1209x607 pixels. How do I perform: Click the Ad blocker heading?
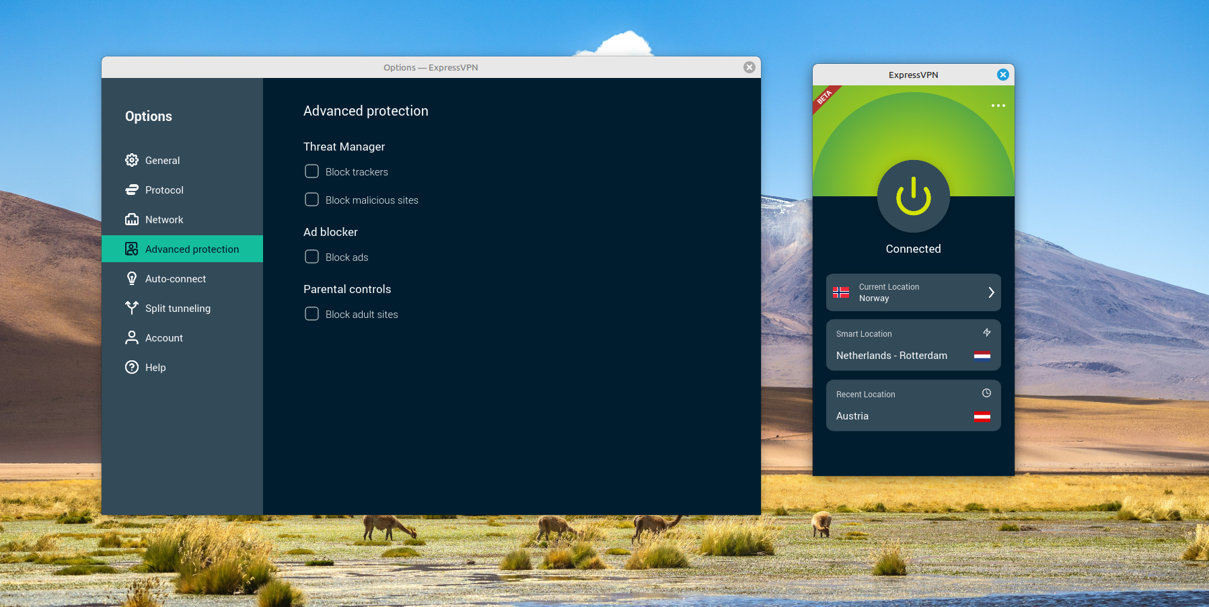pos(330,232)
